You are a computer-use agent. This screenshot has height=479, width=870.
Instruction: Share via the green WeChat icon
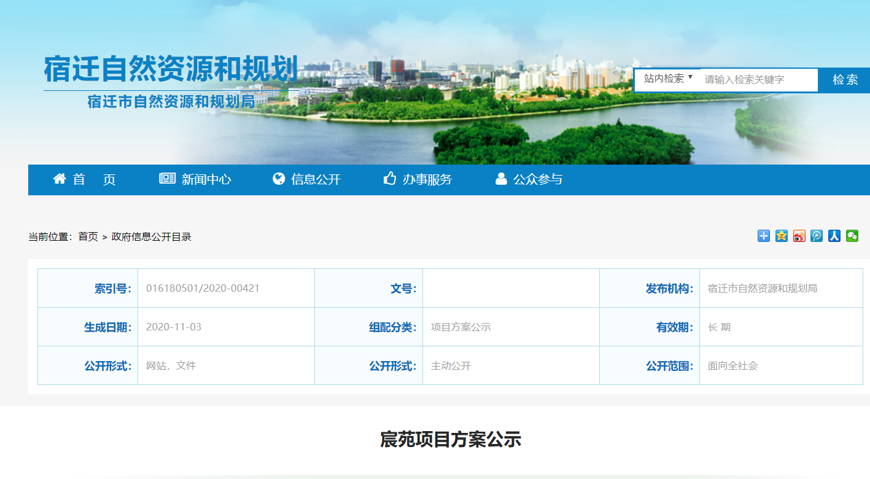click(x=852, y=236)
